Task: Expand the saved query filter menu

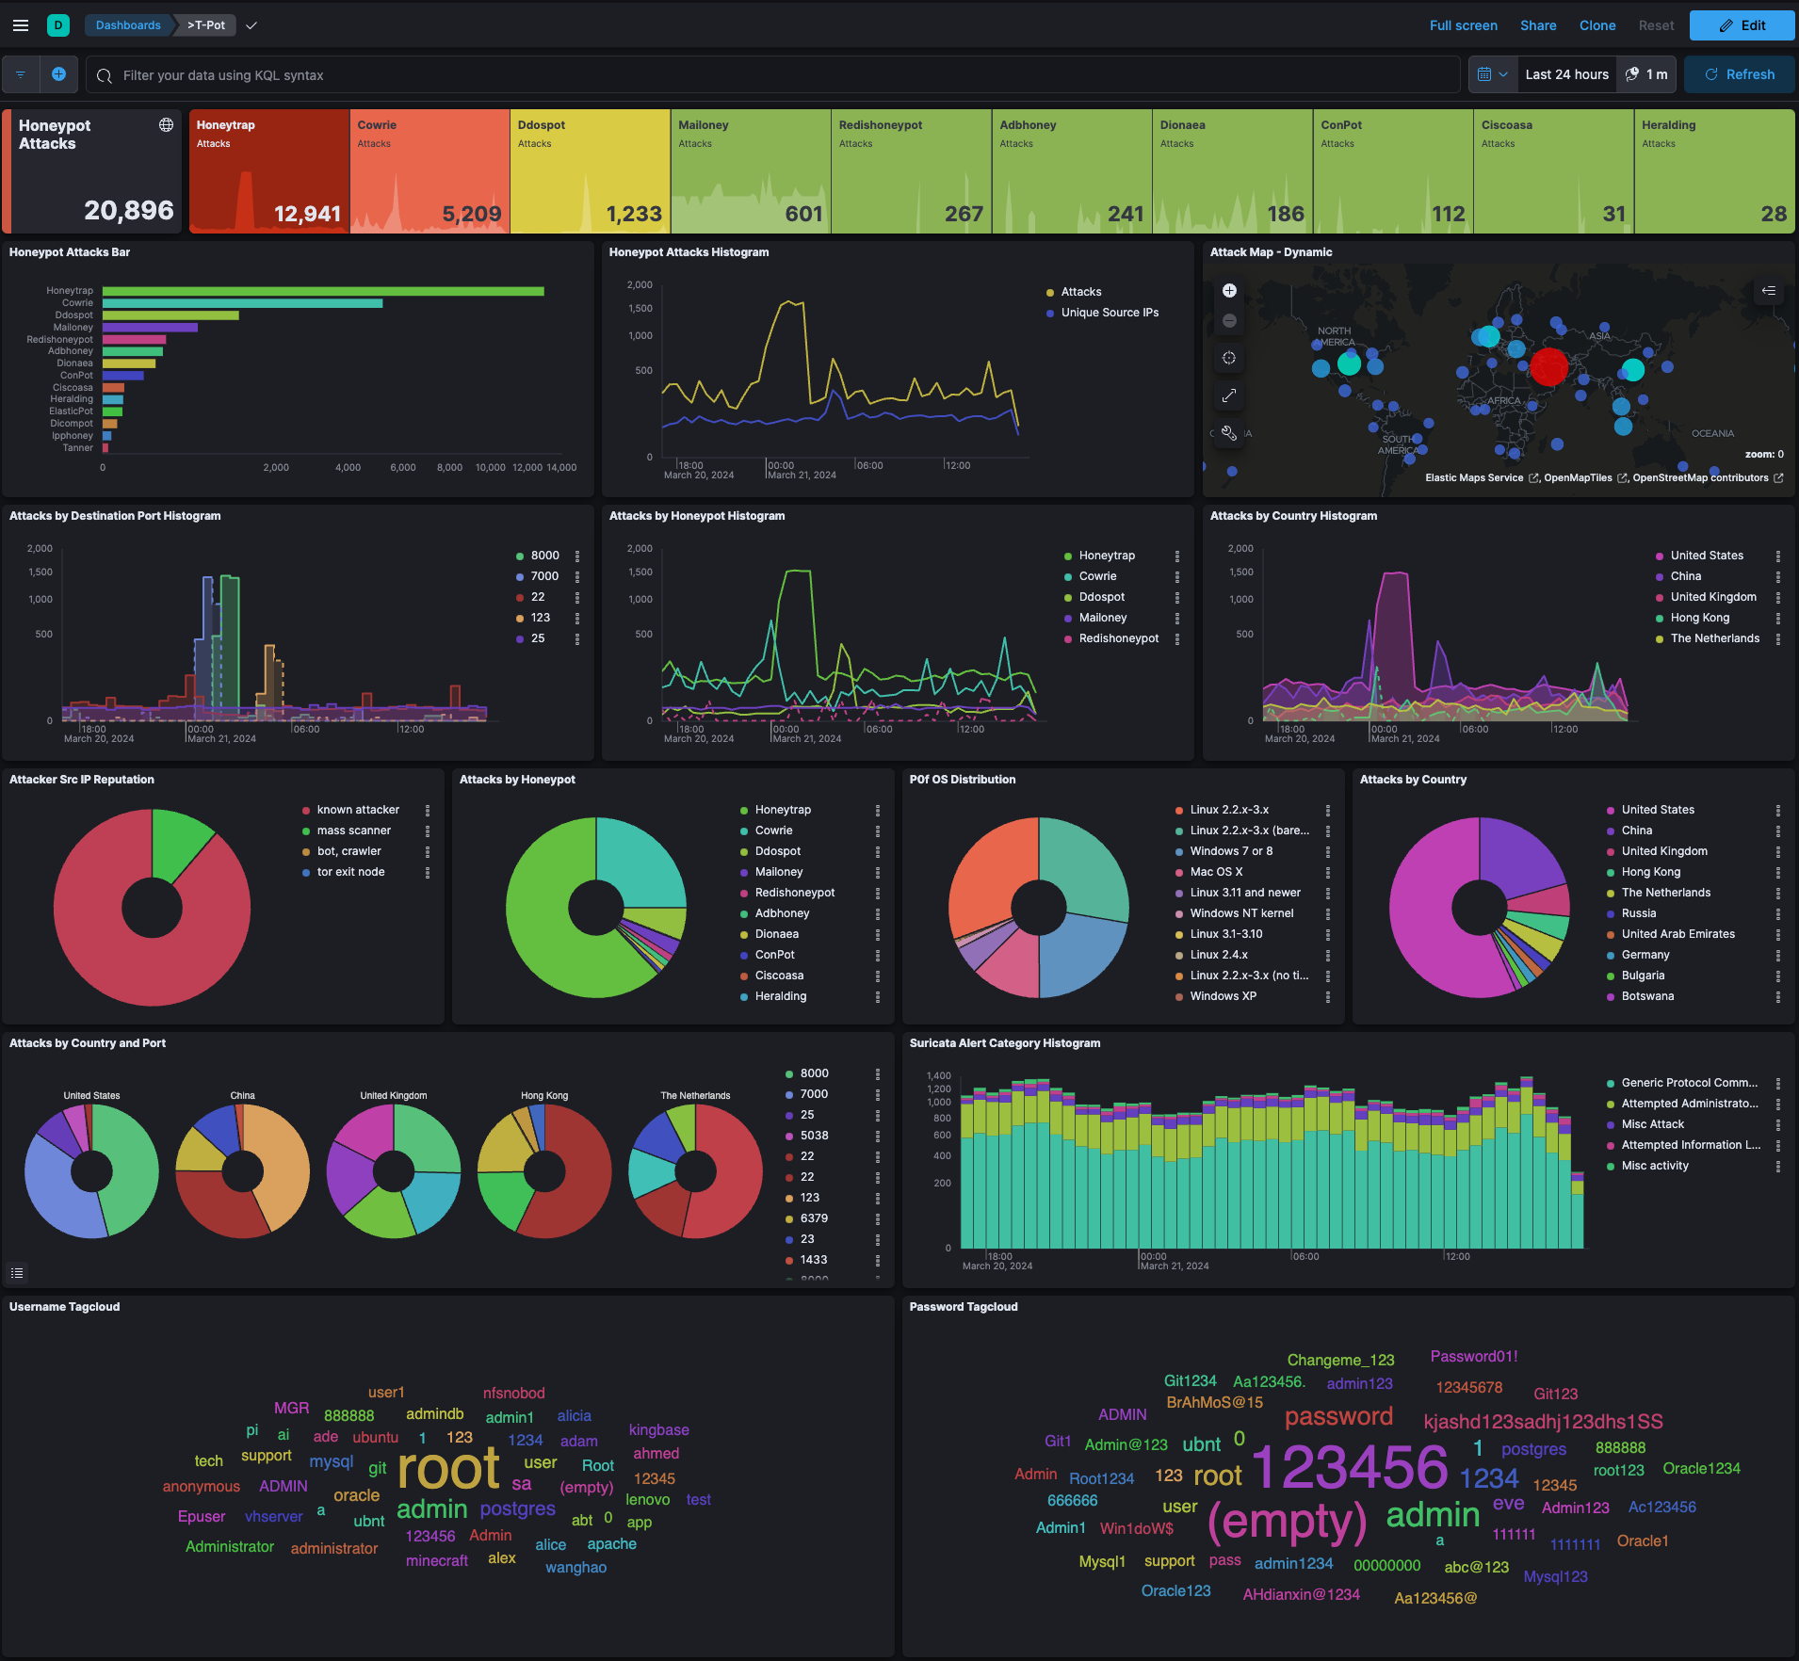Action: 21,74
